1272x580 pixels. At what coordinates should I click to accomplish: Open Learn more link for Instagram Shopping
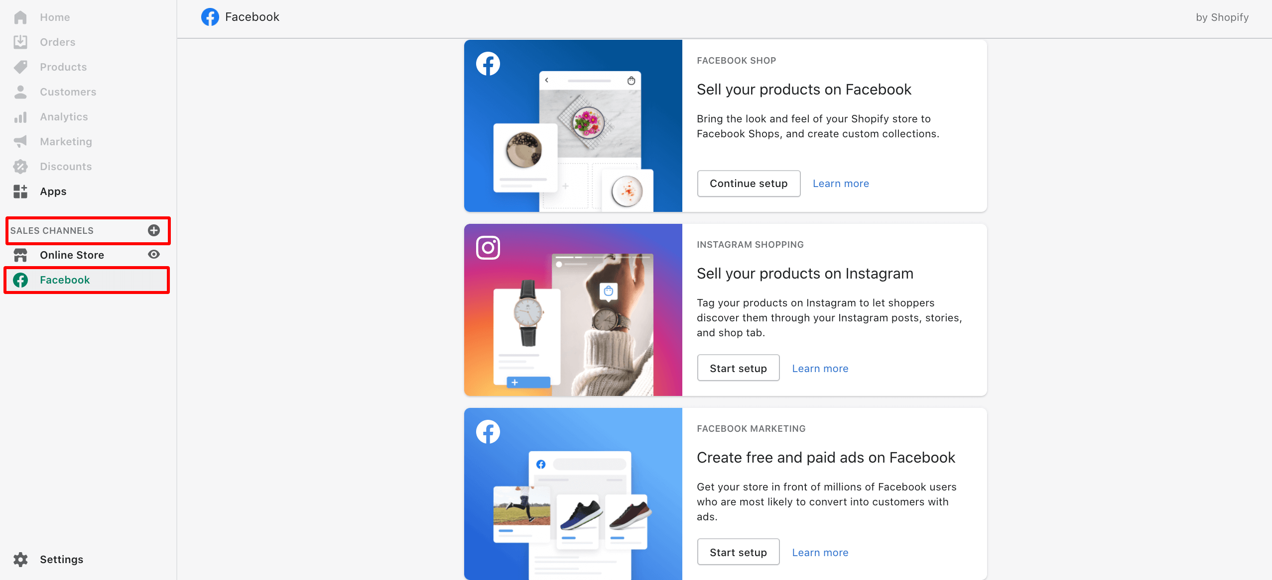(x=820, y=369)
